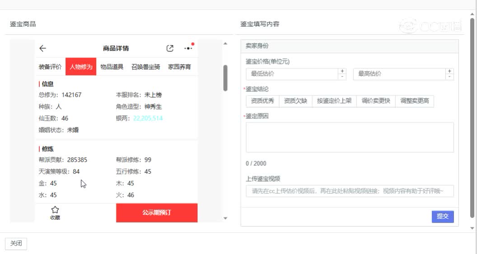Click the back arrow in product details
This screenshot has height=254, width=477.
43,49
